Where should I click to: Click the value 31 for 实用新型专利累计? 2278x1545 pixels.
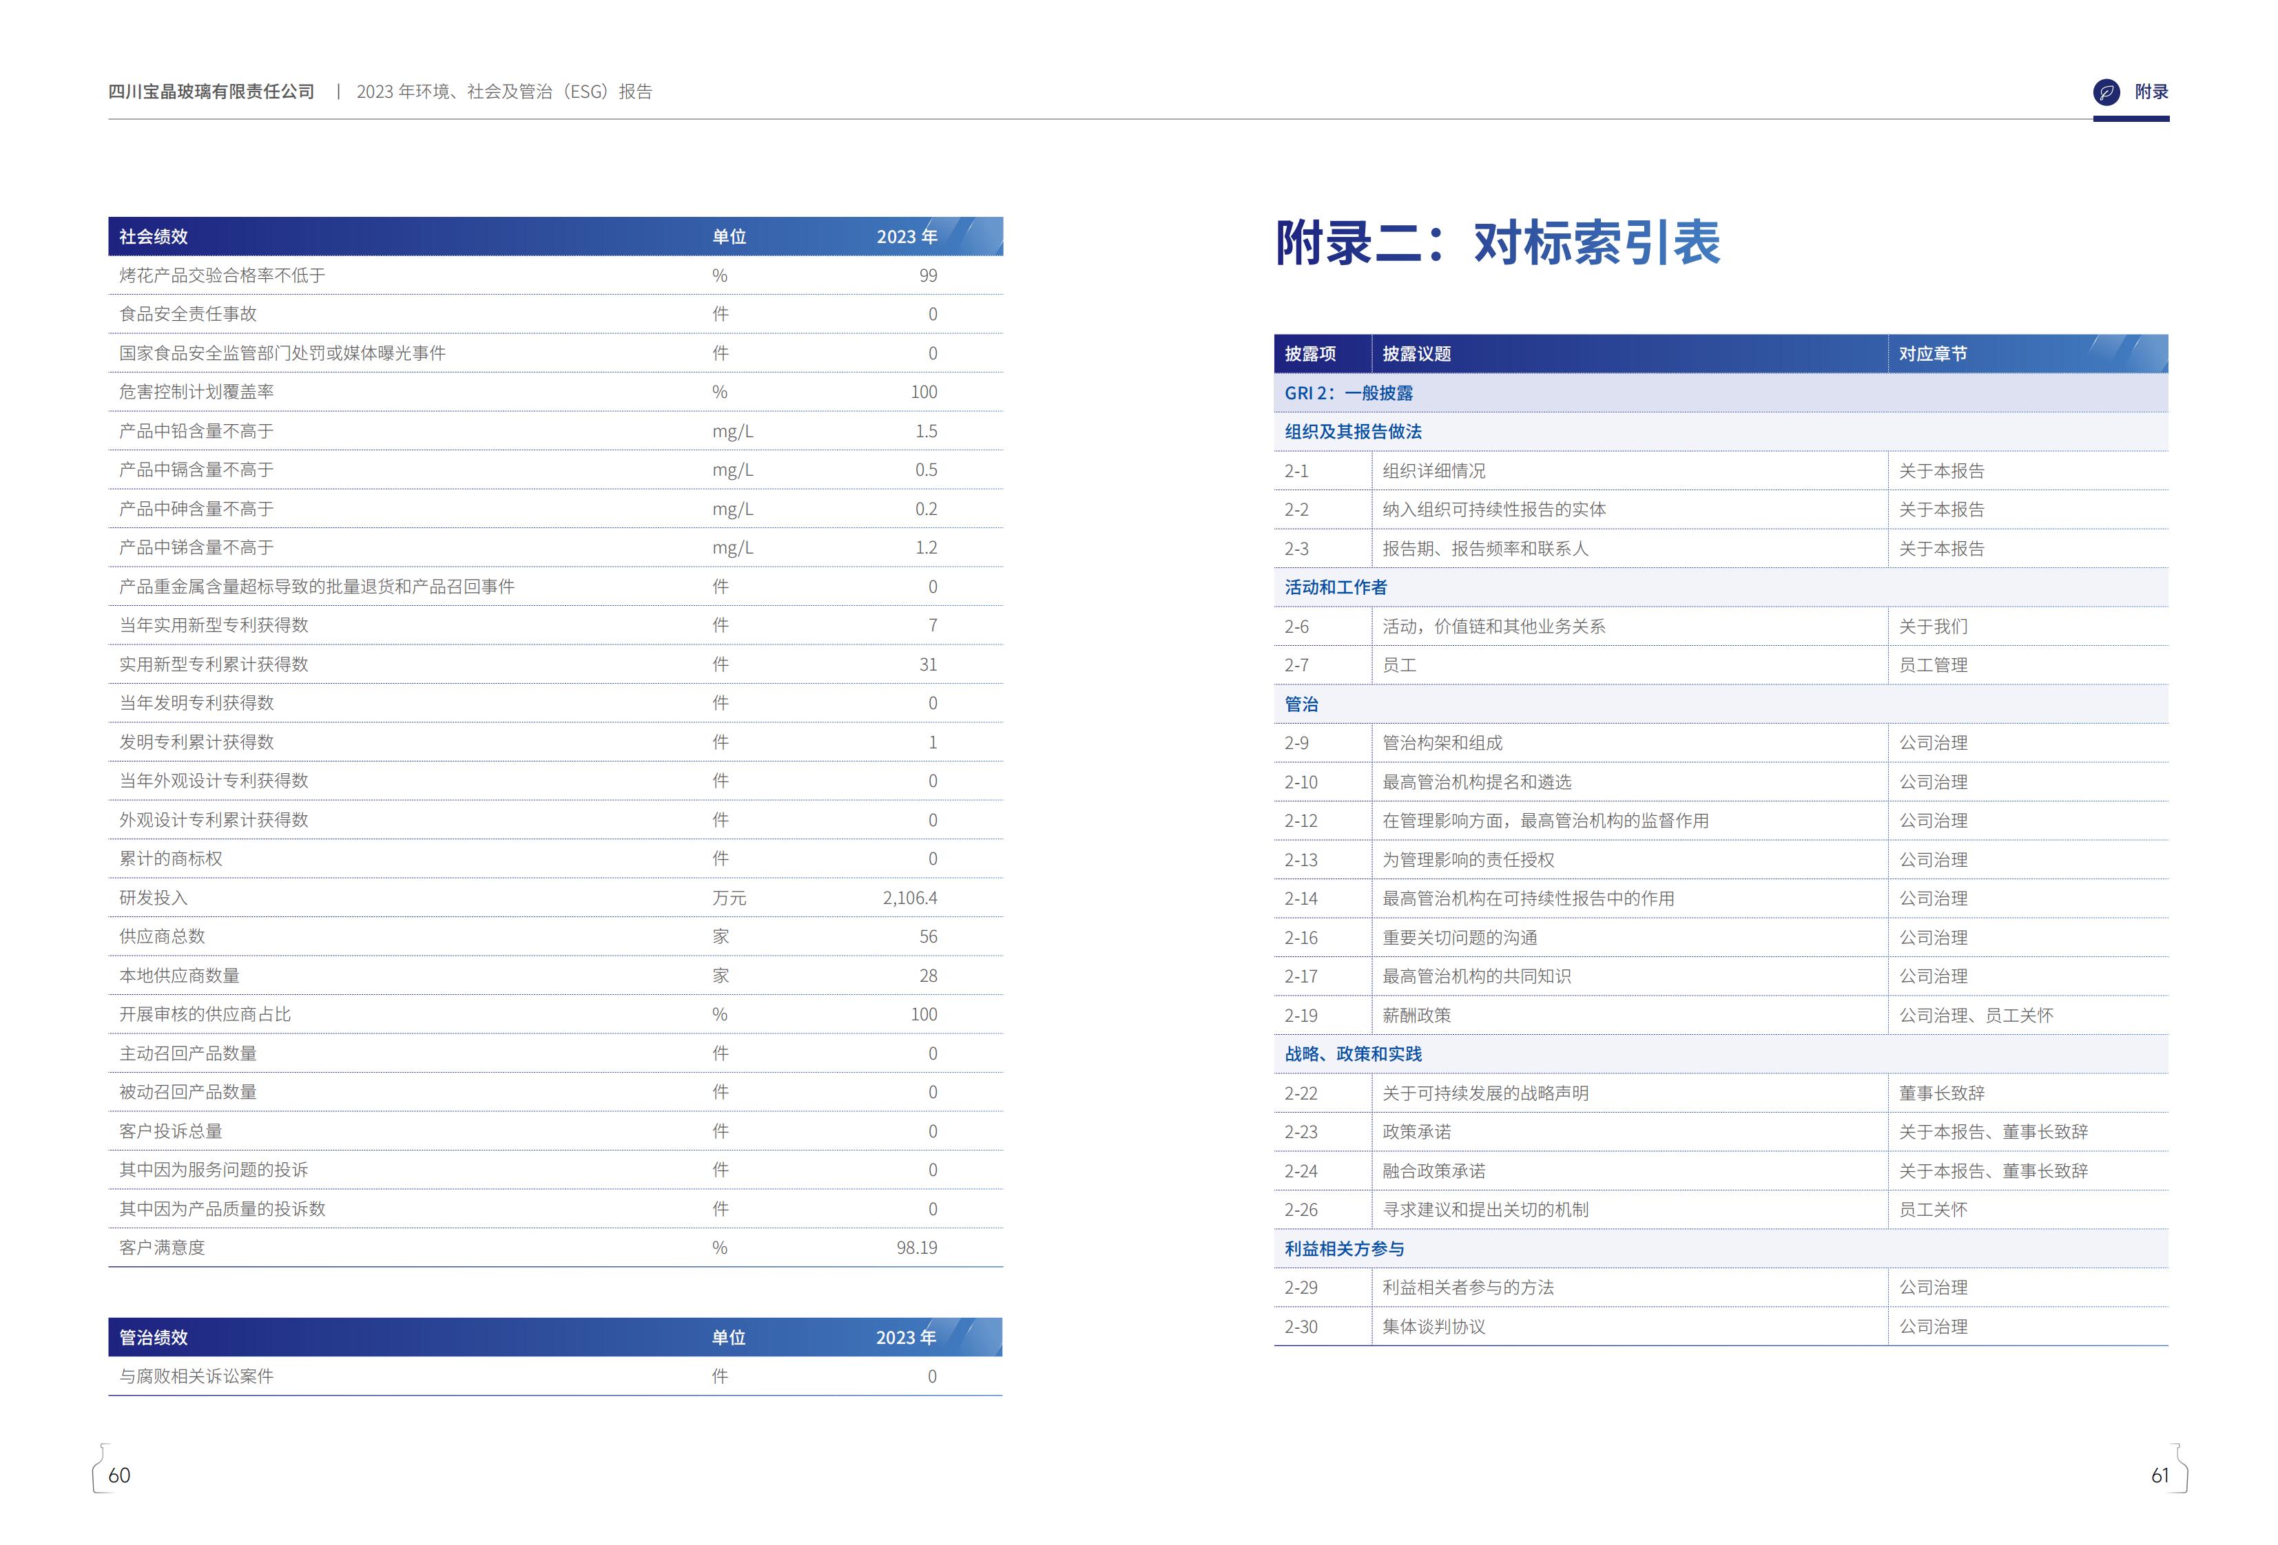point(929,664)
